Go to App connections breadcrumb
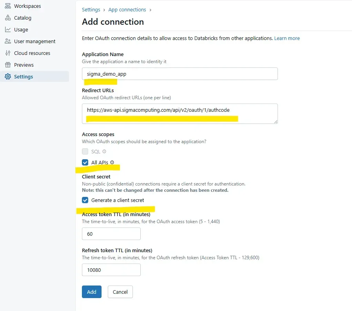The image size is (352, 311). tap(127, 10)
